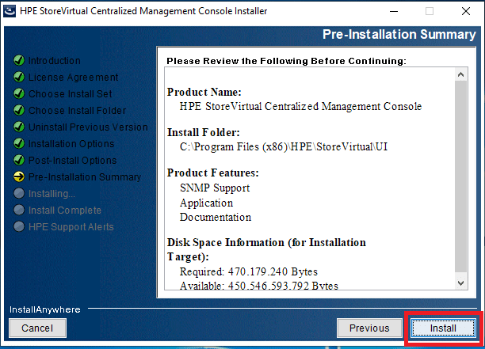Screen dimensions: 485x349
Task: Click green checkmark beside Post-Install Options
Action: pos(19,161)
